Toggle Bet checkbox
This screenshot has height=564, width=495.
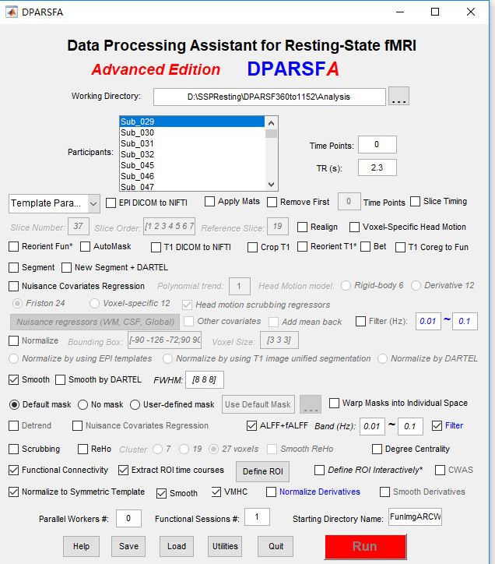pyautogui.click(x=365, y=246)
